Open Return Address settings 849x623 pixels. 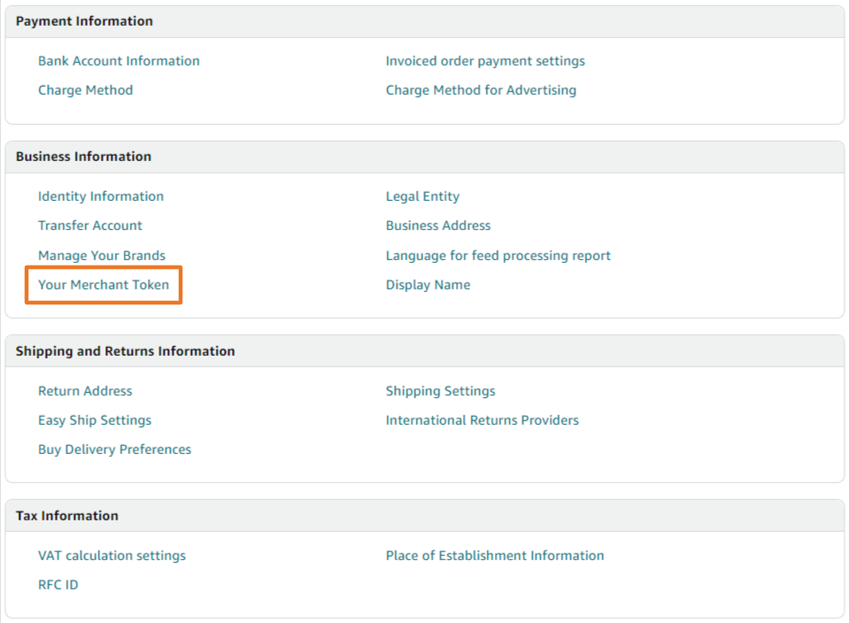[85, 391]
